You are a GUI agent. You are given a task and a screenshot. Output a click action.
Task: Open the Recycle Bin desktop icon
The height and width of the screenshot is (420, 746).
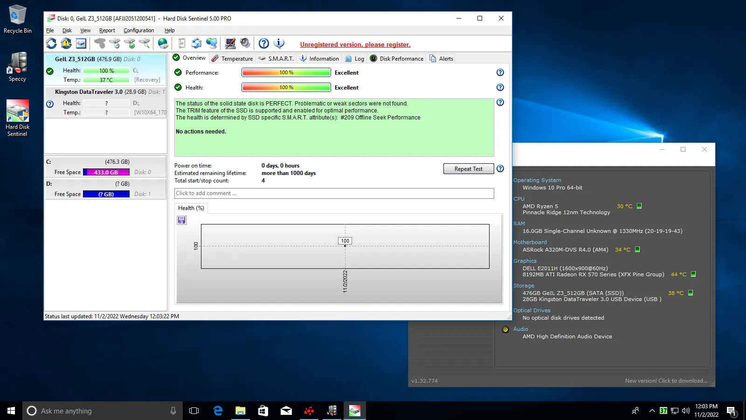[18, 19]
